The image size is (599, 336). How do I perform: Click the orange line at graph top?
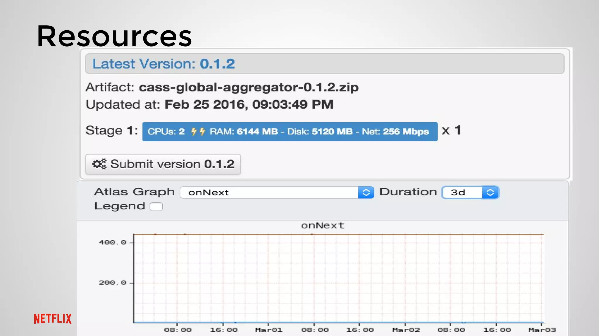(x=380, y=234)
